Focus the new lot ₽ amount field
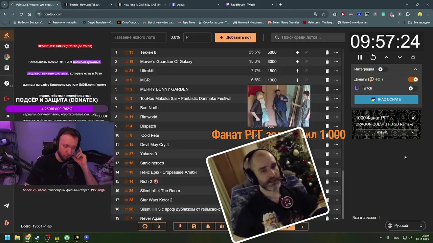Image resolution: width=433 pixels, height=243 pixels. [197, 37]
